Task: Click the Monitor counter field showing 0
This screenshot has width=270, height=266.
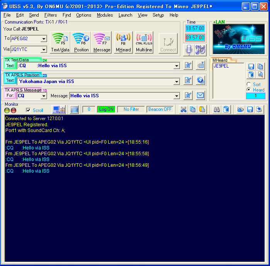Action: (x=89, y=109)
